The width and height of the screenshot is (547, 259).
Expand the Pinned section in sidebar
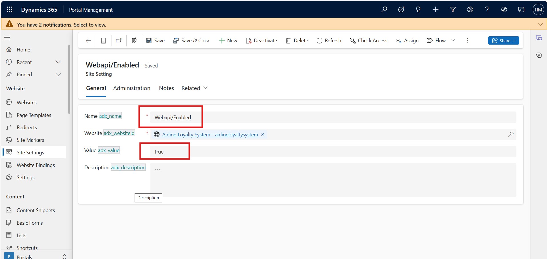58,74
